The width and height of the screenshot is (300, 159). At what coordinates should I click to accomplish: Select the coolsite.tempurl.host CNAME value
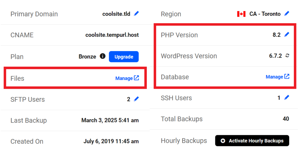point(112,35)
